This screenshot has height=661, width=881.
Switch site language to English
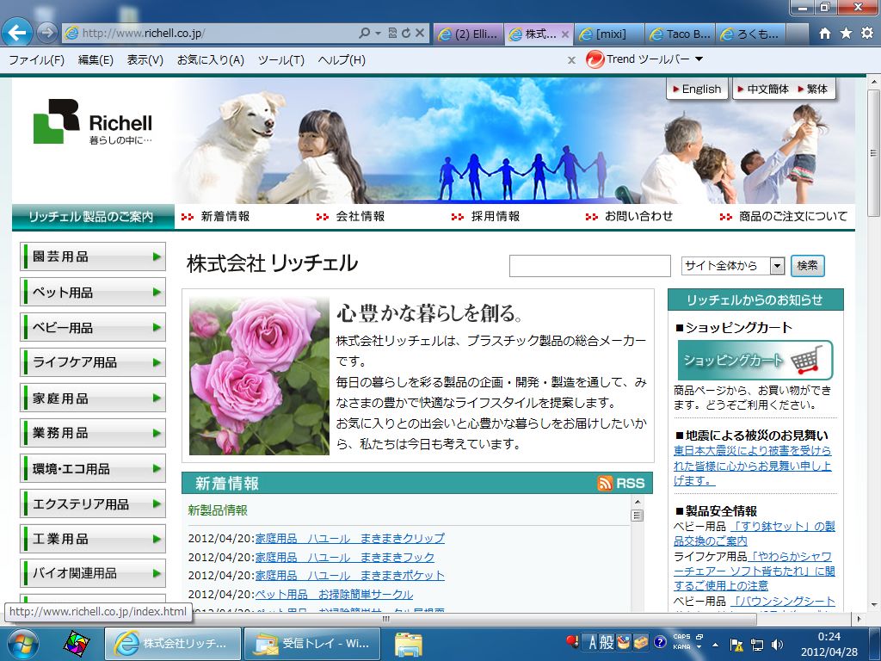697,89
